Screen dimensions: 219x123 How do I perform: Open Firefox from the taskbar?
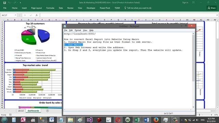click(x=156, y=120)
